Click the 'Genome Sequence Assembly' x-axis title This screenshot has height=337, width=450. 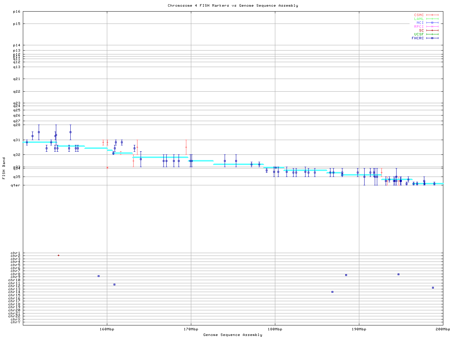coord(233,335)
